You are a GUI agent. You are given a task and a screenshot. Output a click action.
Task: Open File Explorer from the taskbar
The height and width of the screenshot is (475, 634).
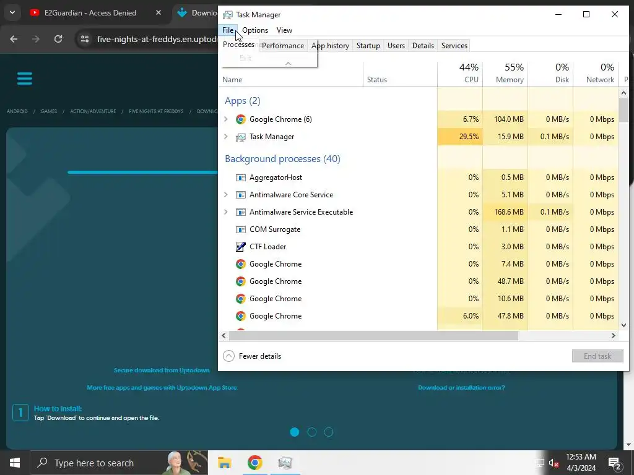tap(224, 463)
